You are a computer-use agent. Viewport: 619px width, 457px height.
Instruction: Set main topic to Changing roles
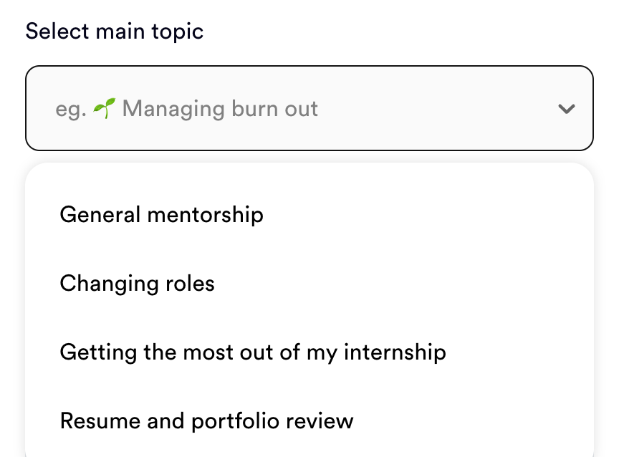pyautogui.click(x=138, y=283)
